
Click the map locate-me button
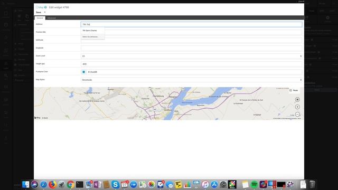(x=297, y=100)
